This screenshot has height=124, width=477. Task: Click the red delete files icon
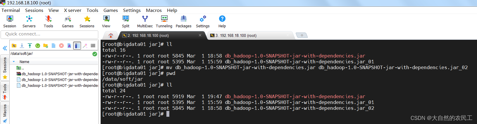tap(61, 46)
